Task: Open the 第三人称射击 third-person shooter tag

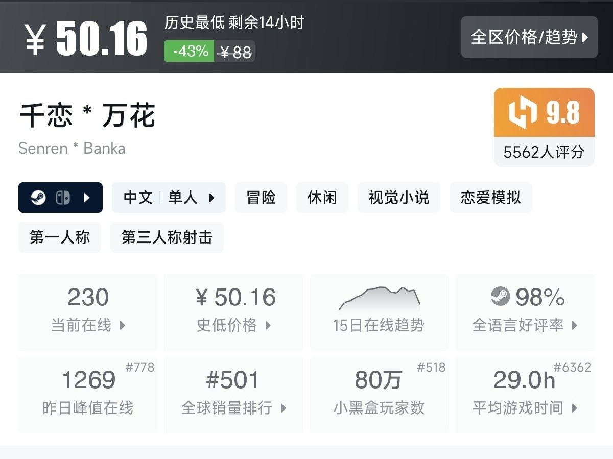Action: click(167, 237)
